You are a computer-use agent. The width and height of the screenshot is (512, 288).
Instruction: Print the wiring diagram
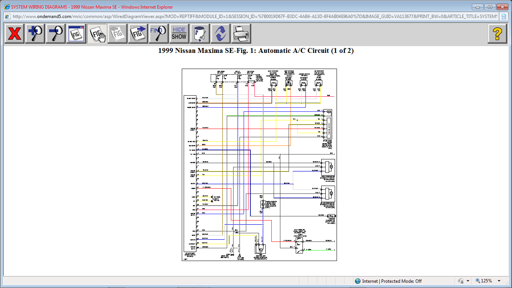point(241,34)
